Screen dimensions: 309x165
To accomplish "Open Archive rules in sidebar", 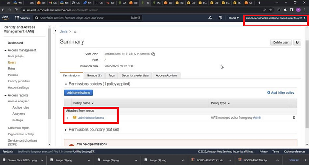I will click(21, 108).
